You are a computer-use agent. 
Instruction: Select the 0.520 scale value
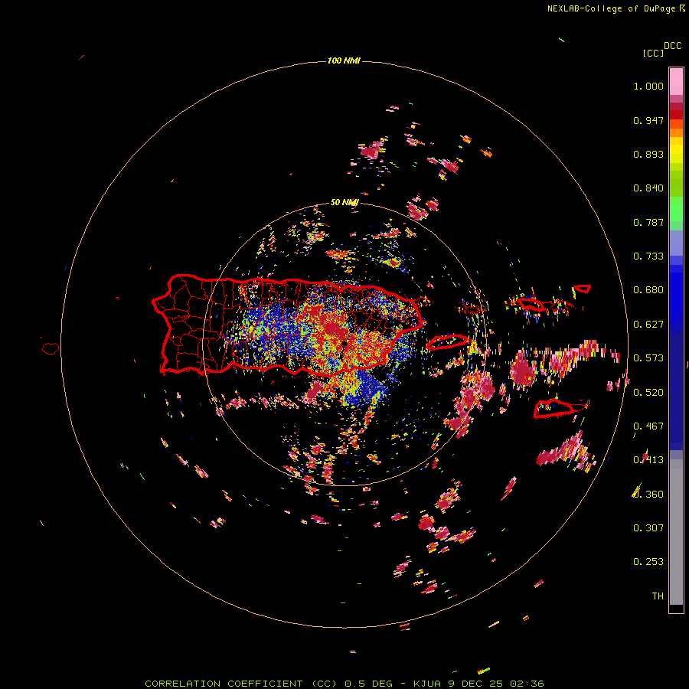tap(648, 393)
